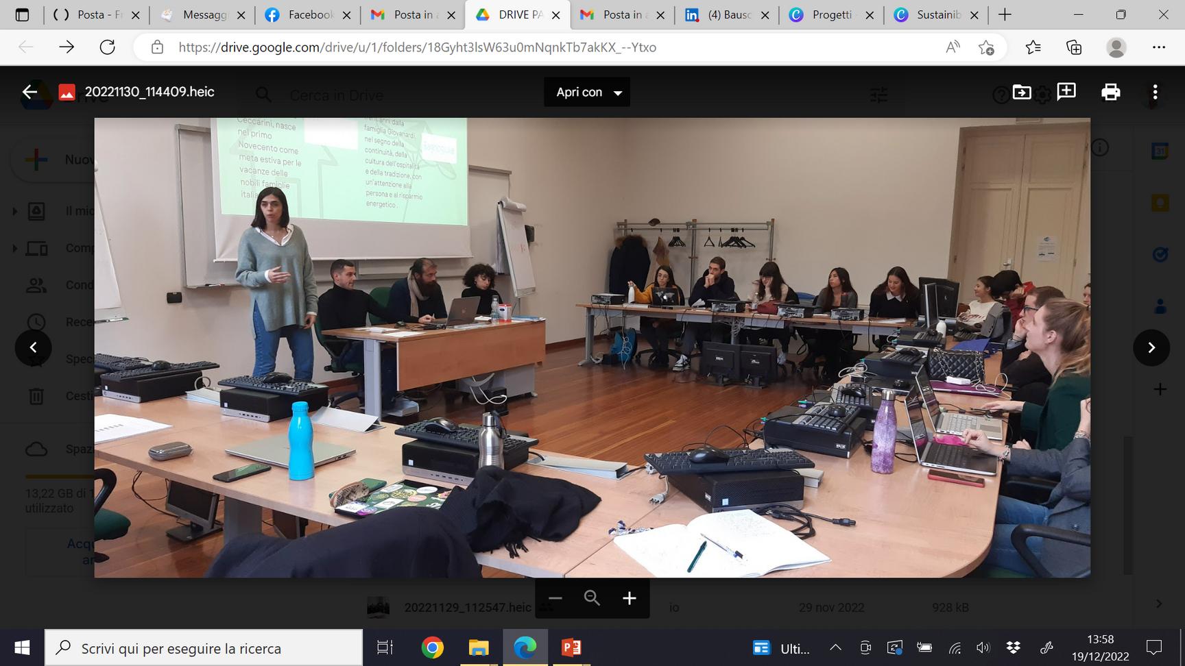Image resolution: width=1185 pixels, height=666 pixels.
Task: Reset zoom using the magnifier icon
Action: pos(592,598)
